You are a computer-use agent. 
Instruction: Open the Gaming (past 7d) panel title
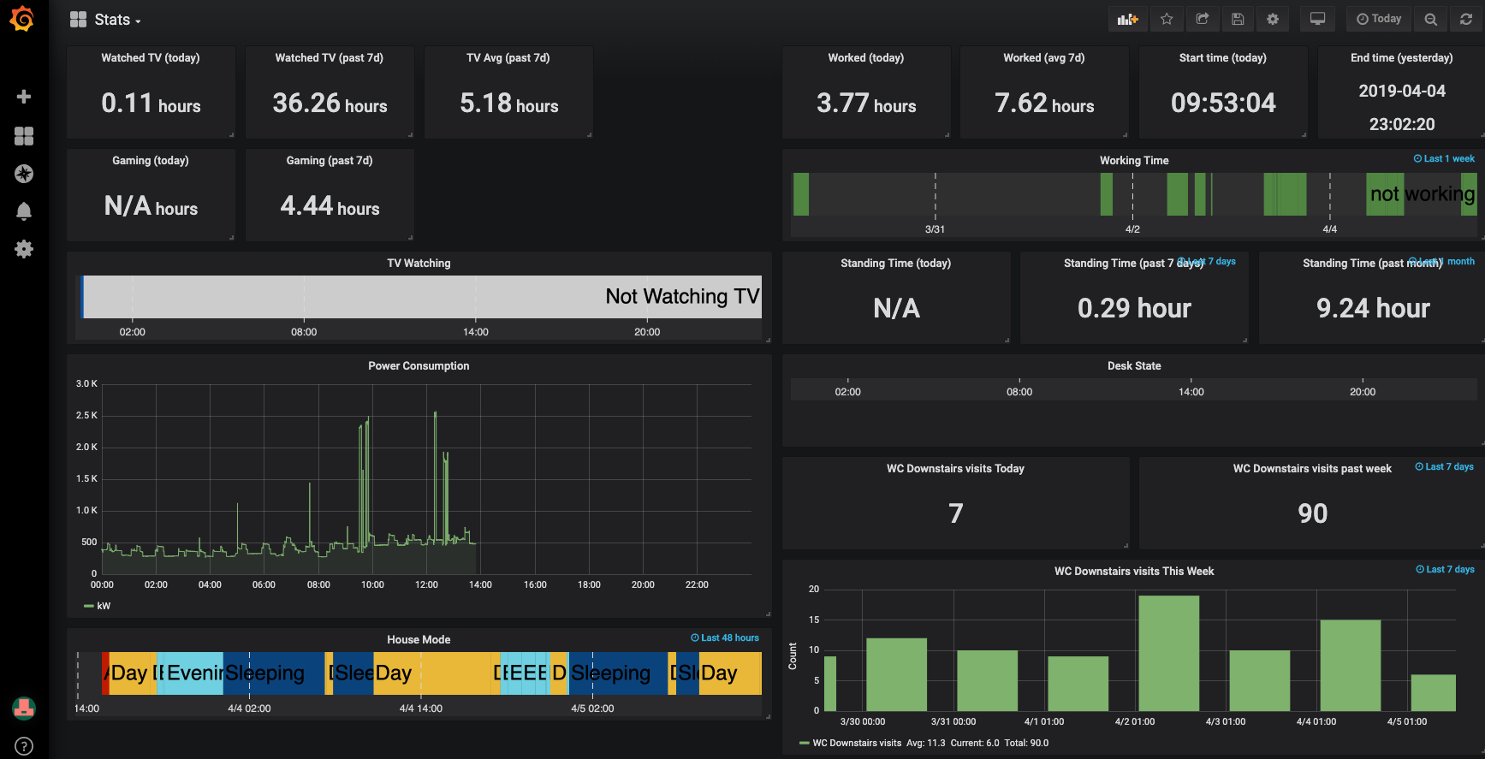point(330,161)
